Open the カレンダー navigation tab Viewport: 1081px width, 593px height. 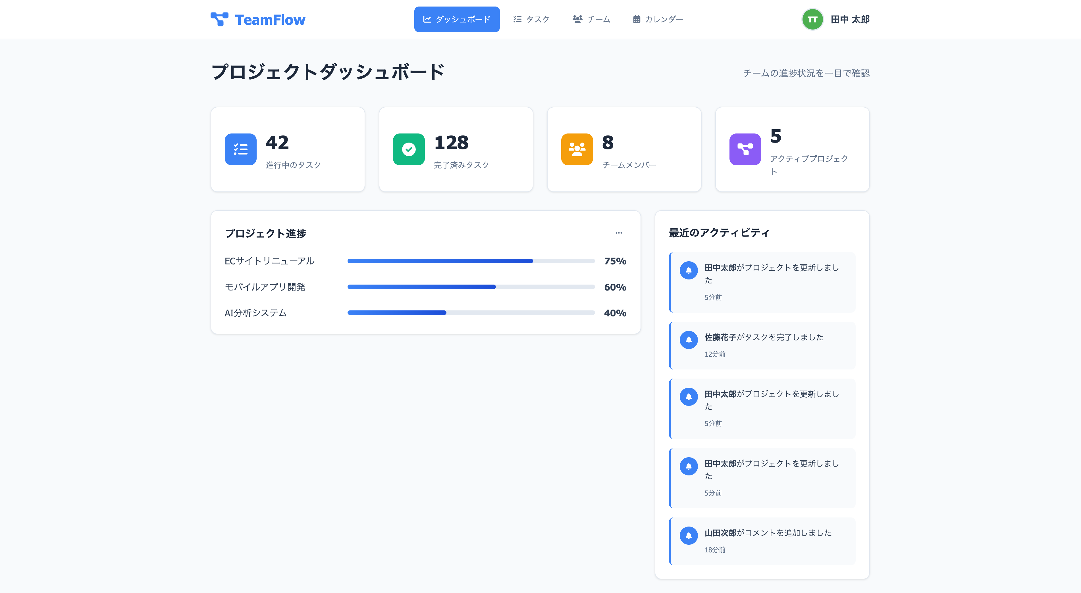point(658,19)
